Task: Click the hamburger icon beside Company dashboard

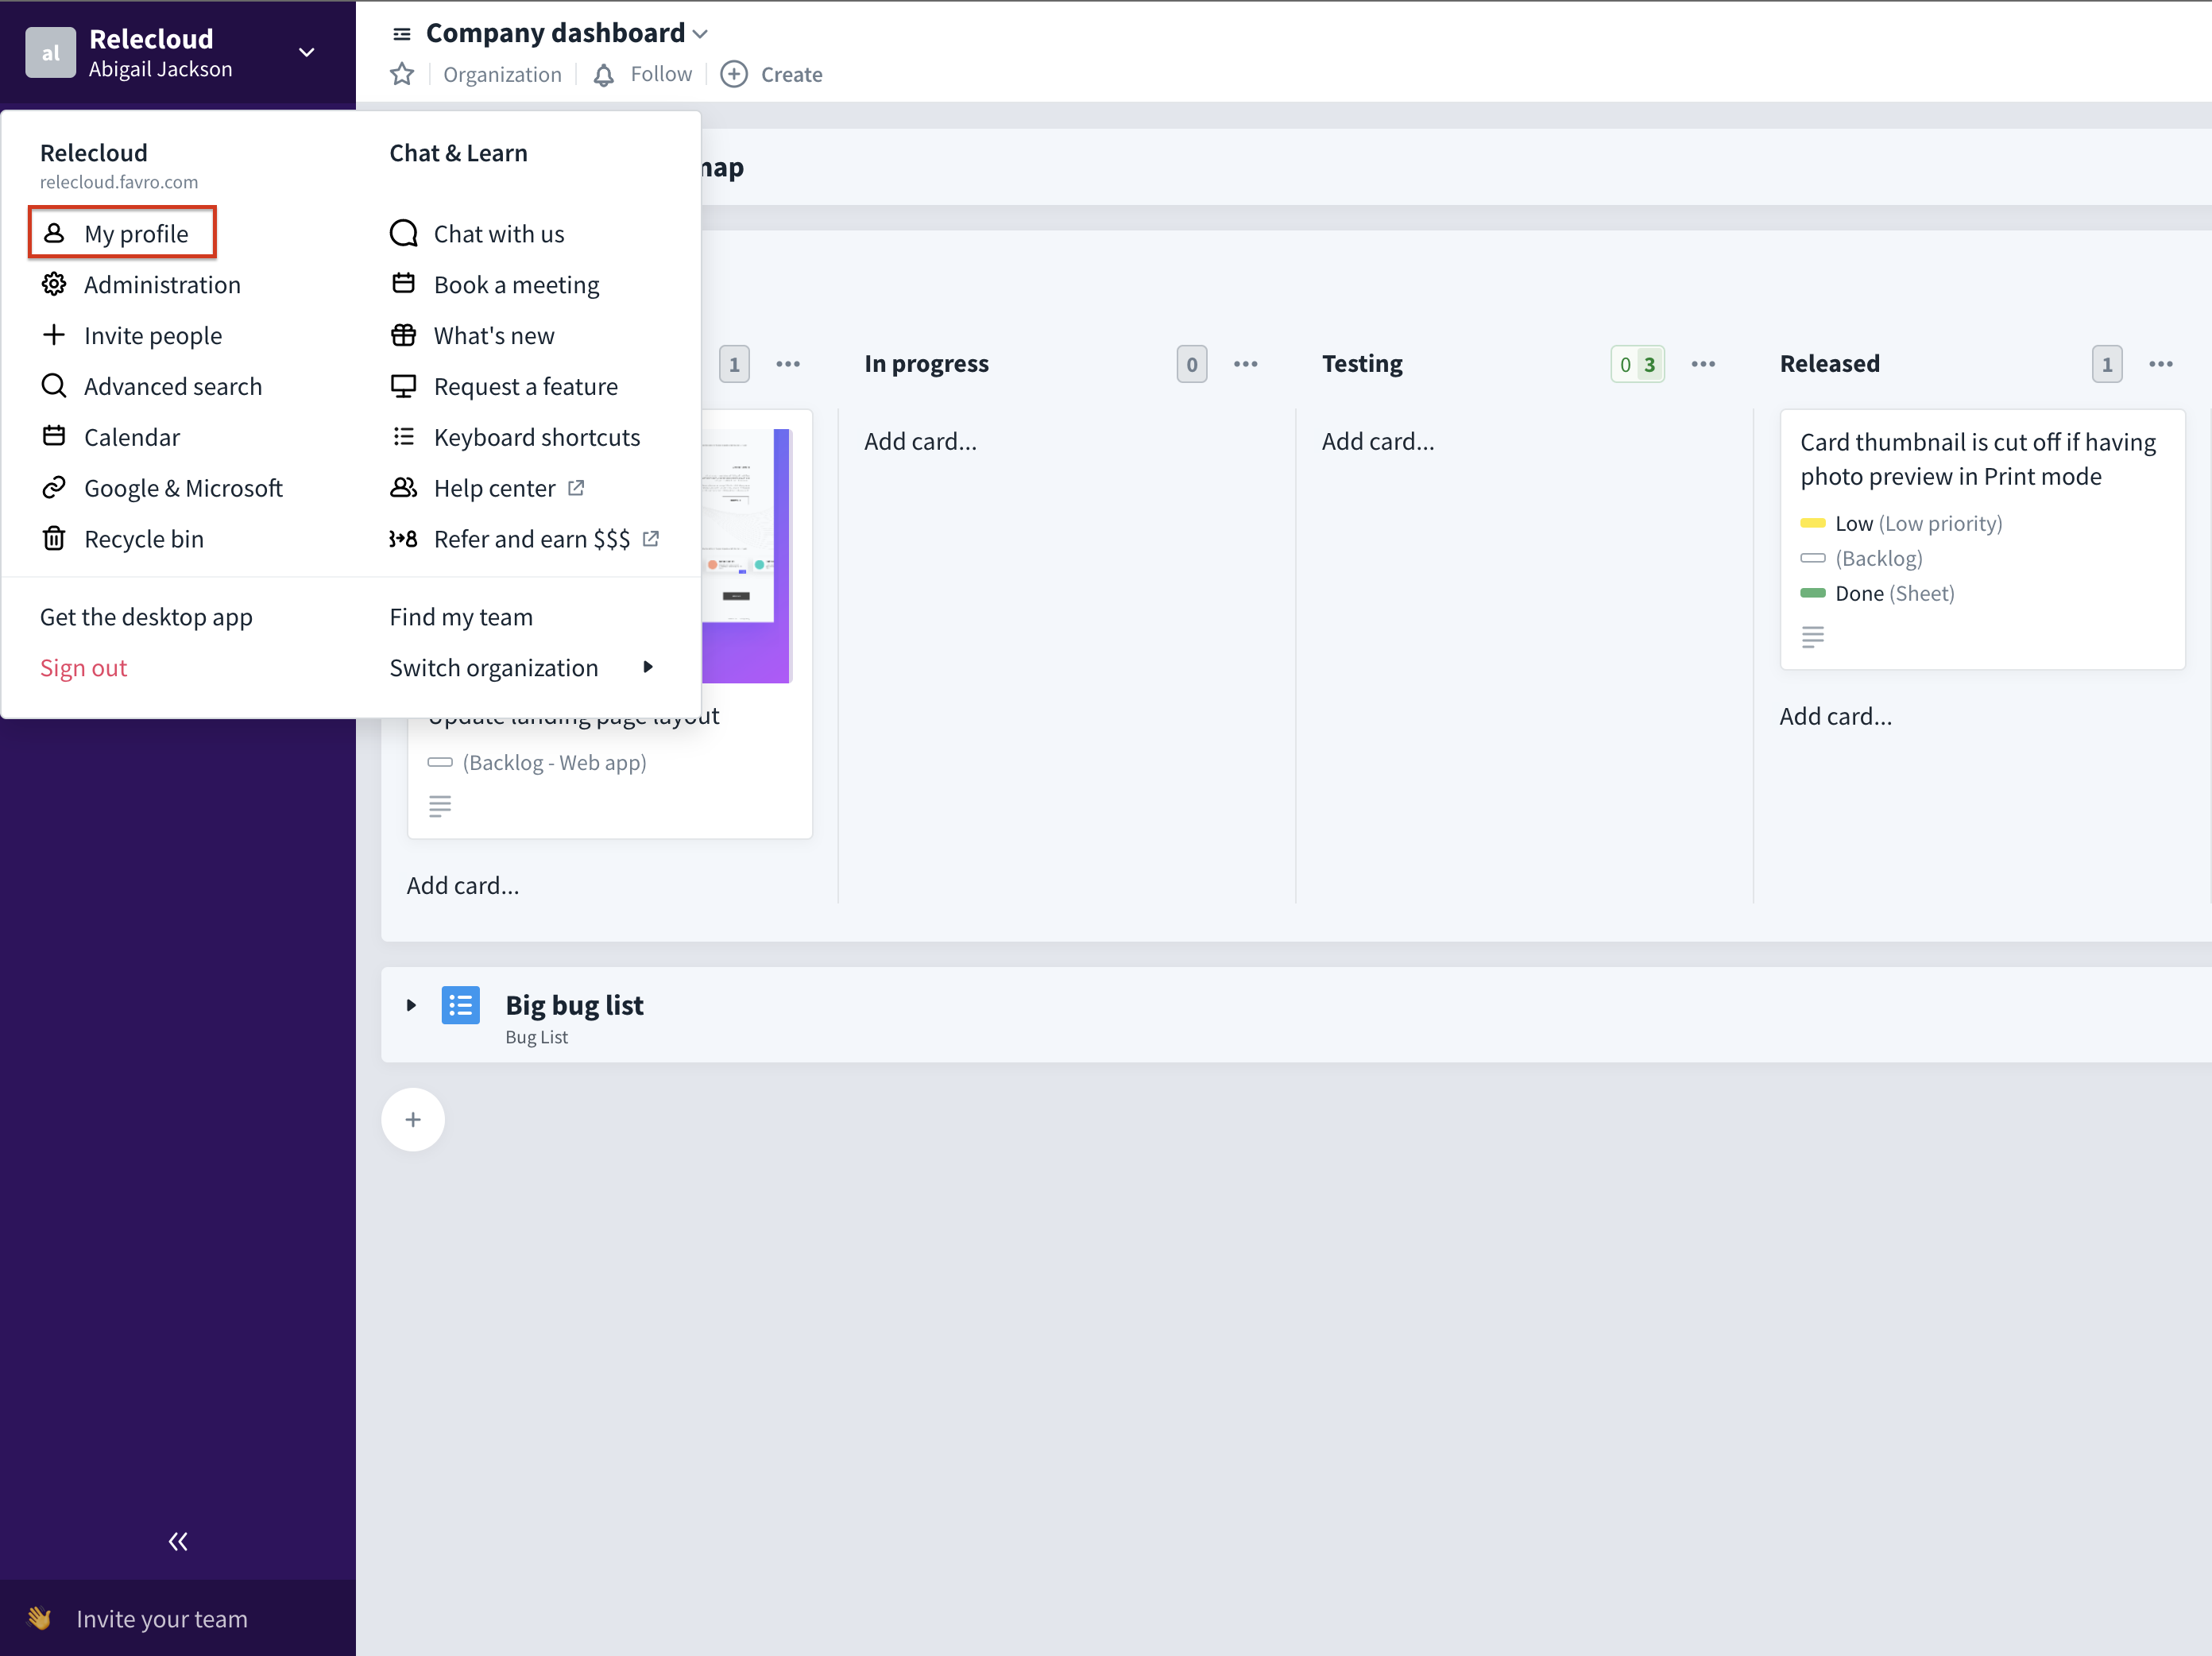Action: pyautogui.click(x=402, y=34)
